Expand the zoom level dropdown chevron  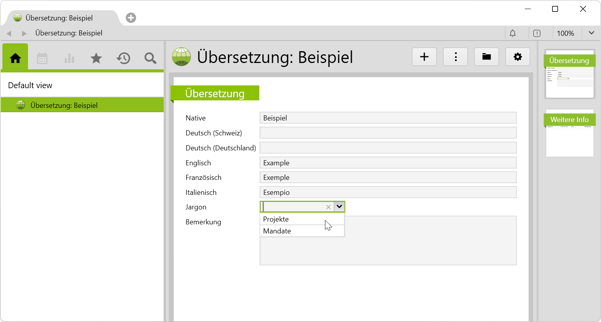click(591, 33)
